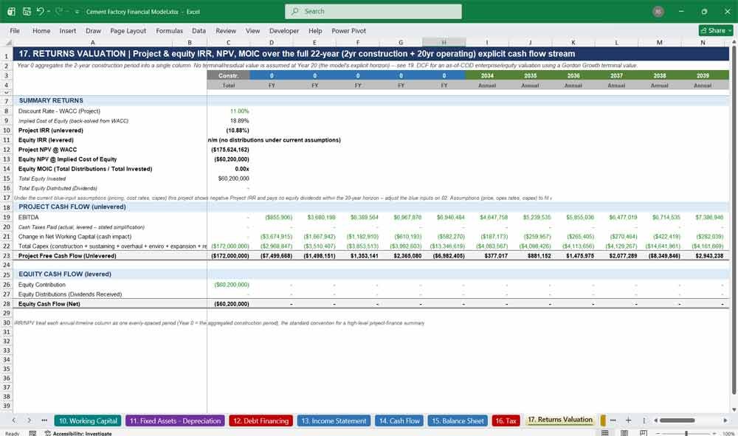This screenshot has height=436, width=738.
Task: Switch to the Home ribbon tab
Action: coord(41,30)
